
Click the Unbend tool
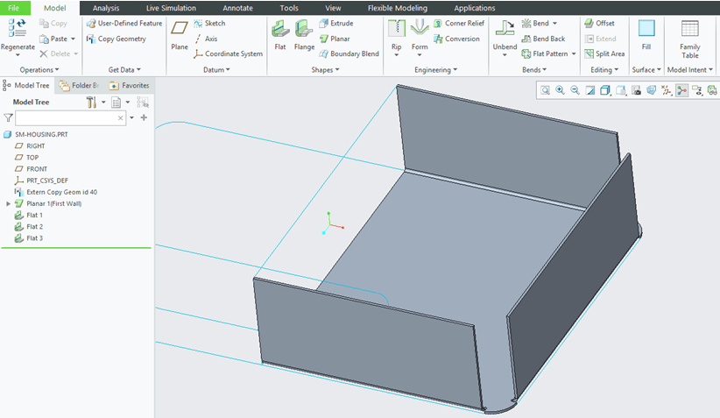[505, 36]
